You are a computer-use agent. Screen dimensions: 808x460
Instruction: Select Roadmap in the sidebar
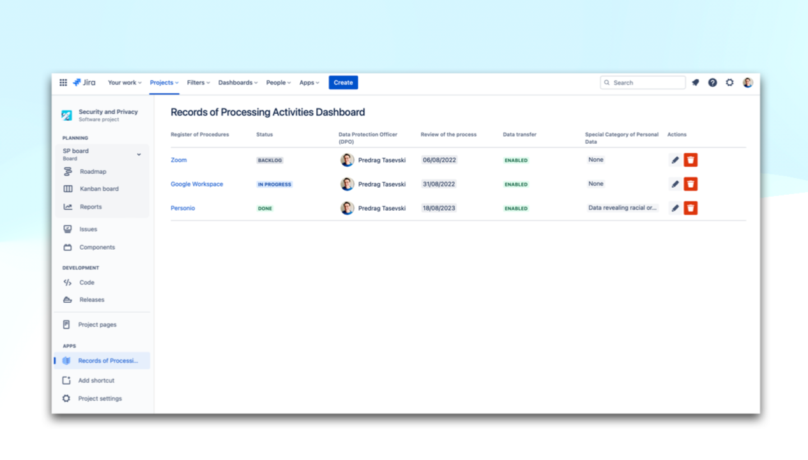(93, 172)
